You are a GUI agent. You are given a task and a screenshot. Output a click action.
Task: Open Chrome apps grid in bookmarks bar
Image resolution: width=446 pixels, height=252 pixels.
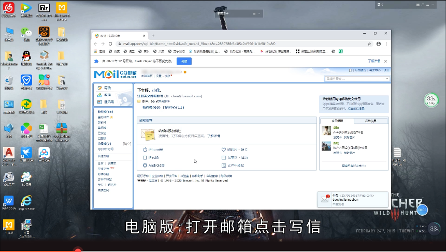tap(95, 51)
